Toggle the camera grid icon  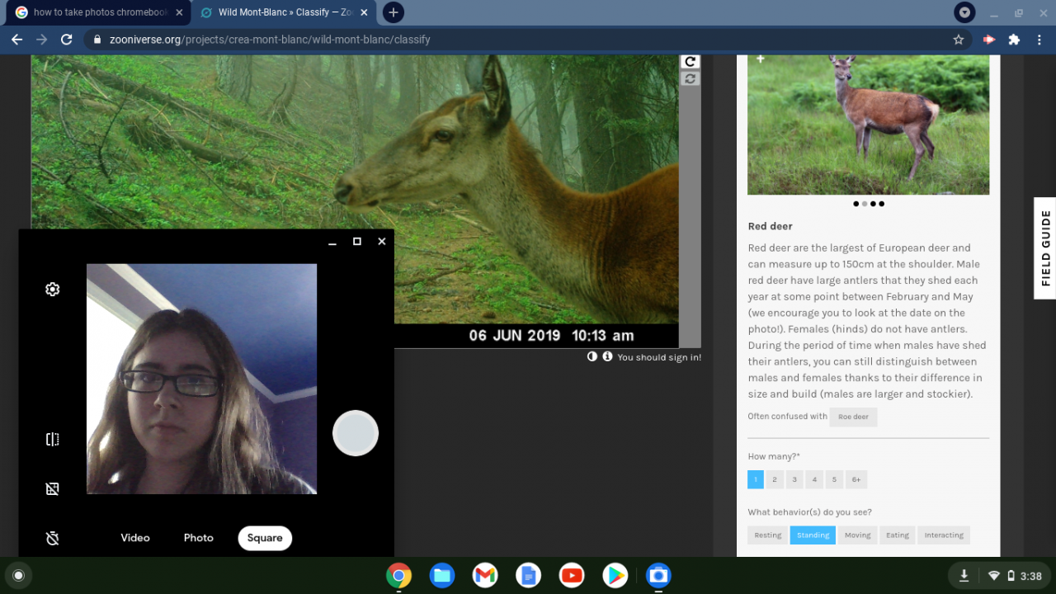(x=53, y=489)
